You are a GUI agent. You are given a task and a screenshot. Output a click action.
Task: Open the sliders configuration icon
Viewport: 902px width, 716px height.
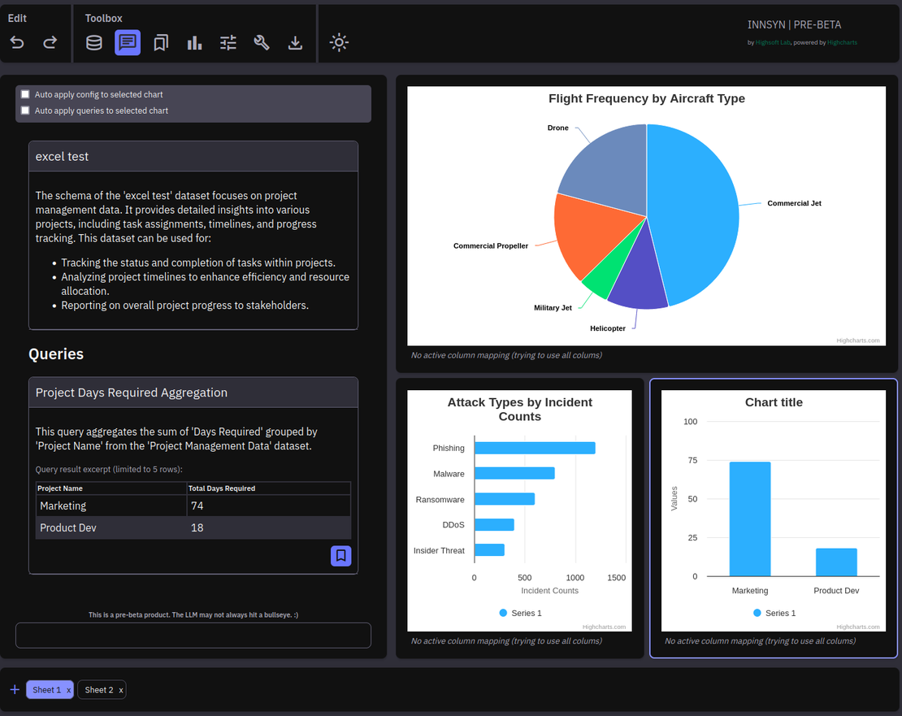pos(228,43)
